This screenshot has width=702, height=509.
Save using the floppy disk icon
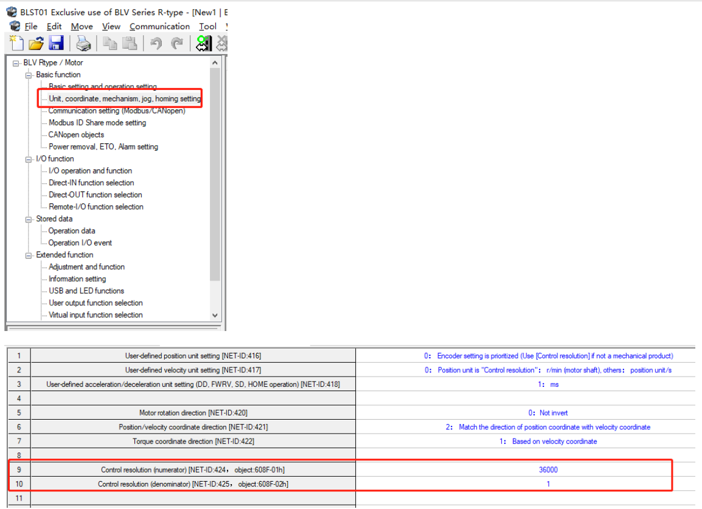(56, 43)
